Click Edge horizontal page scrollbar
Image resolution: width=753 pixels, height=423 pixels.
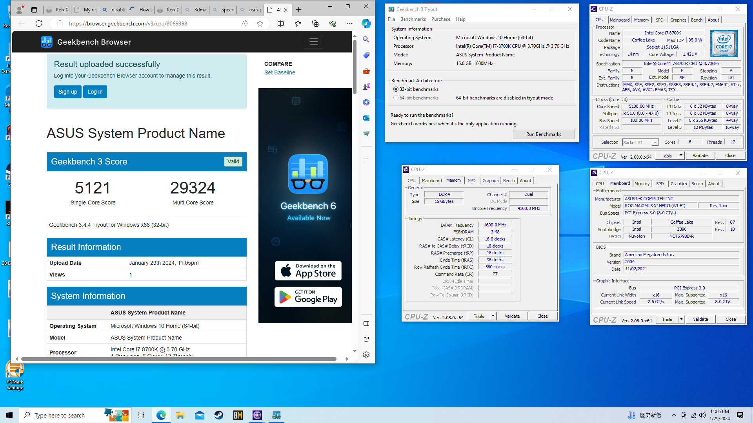point(179,359)
